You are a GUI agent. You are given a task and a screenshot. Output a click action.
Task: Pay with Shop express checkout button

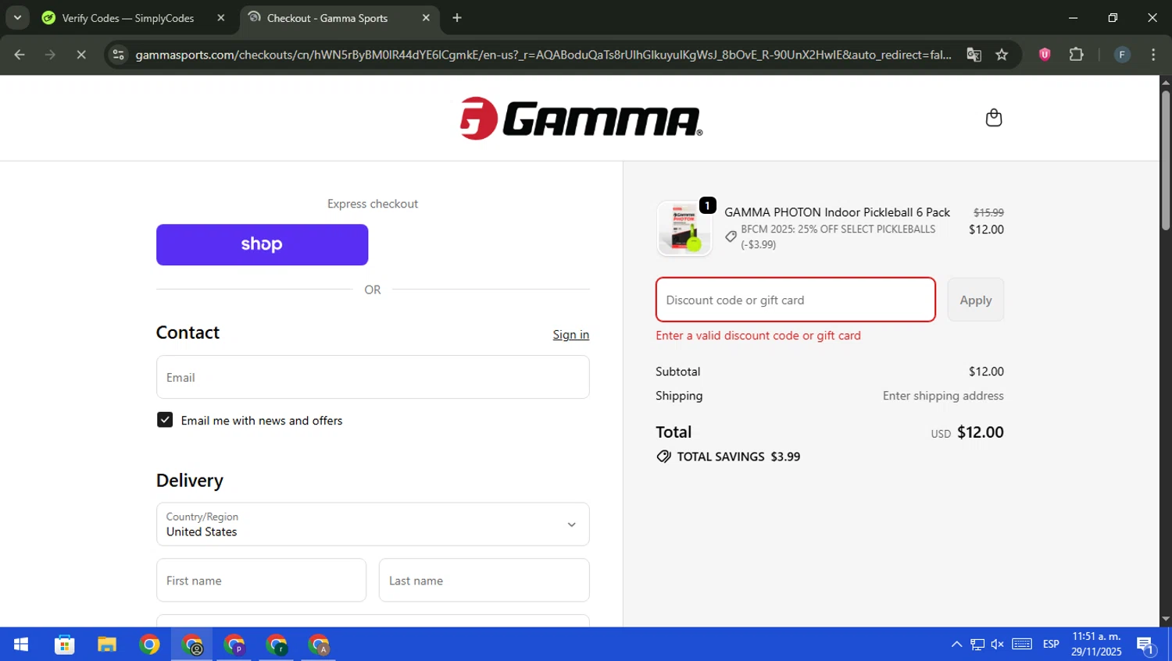262,244
